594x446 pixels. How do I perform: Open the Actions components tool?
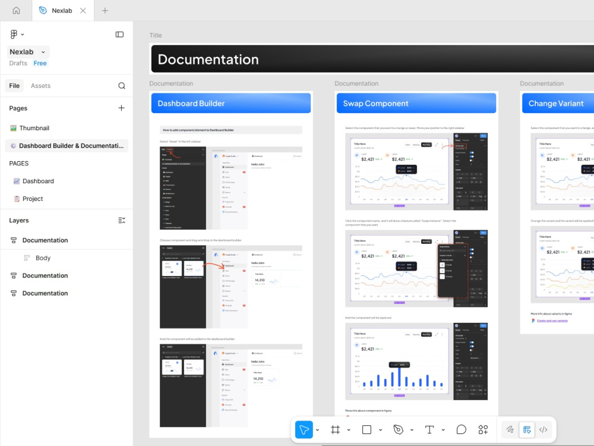coord(483,430)
